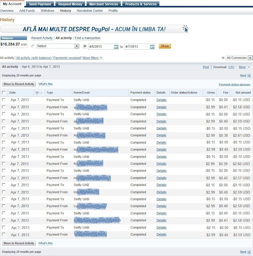Open Details for the $2.57 USD net payment

click(161, 178)
